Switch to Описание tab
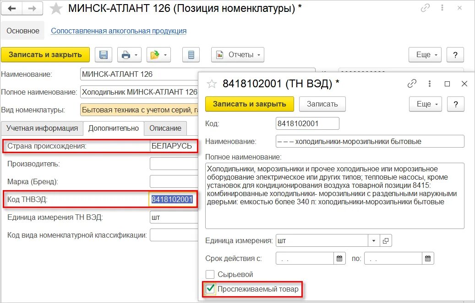Image resolution: width=475 pixels, height=303 pixels. click(165, 128)
